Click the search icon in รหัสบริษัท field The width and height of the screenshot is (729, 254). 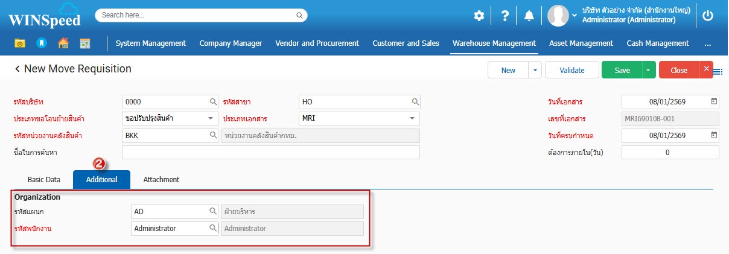click(213, 101)
